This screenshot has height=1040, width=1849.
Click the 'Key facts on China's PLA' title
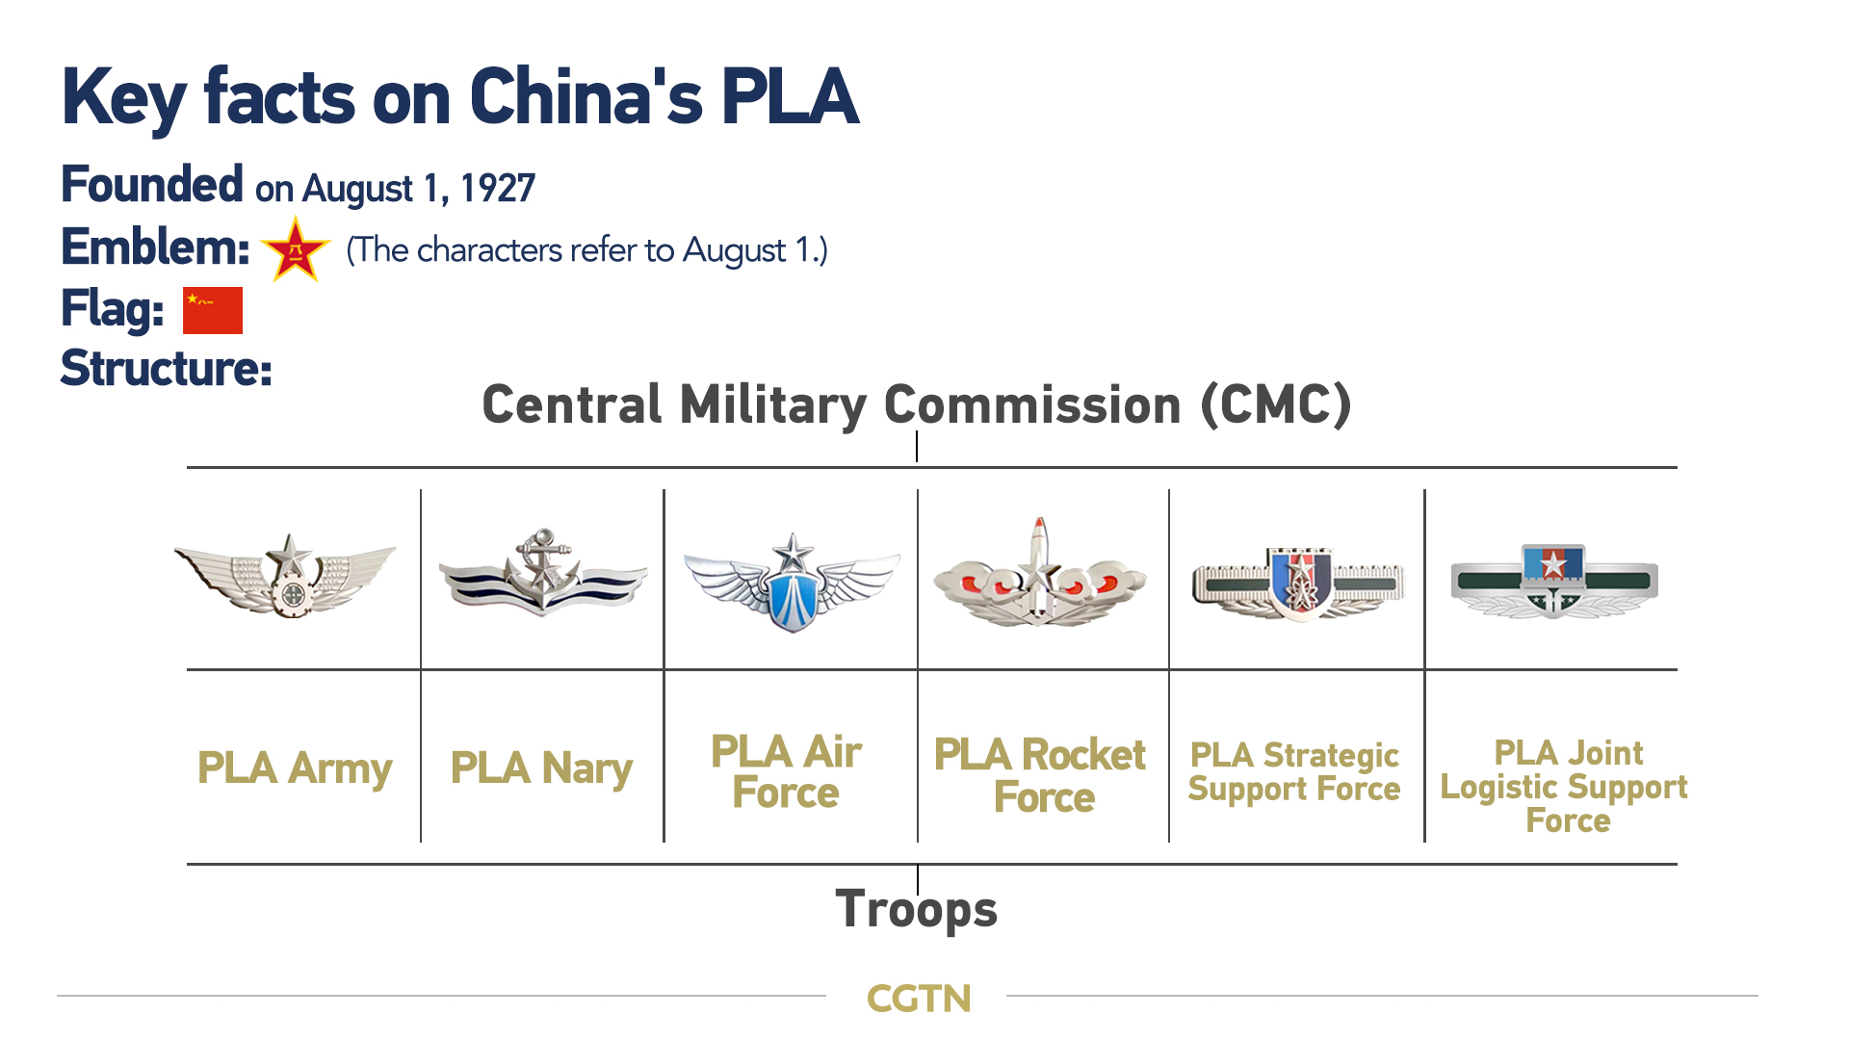coord(460,97)
